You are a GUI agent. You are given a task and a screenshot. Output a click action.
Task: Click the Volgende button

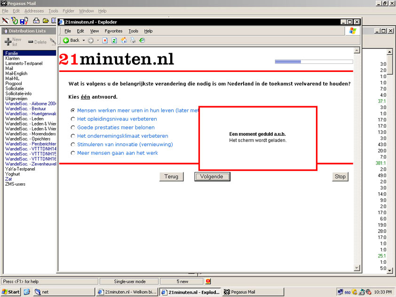[x=212, y=177]
